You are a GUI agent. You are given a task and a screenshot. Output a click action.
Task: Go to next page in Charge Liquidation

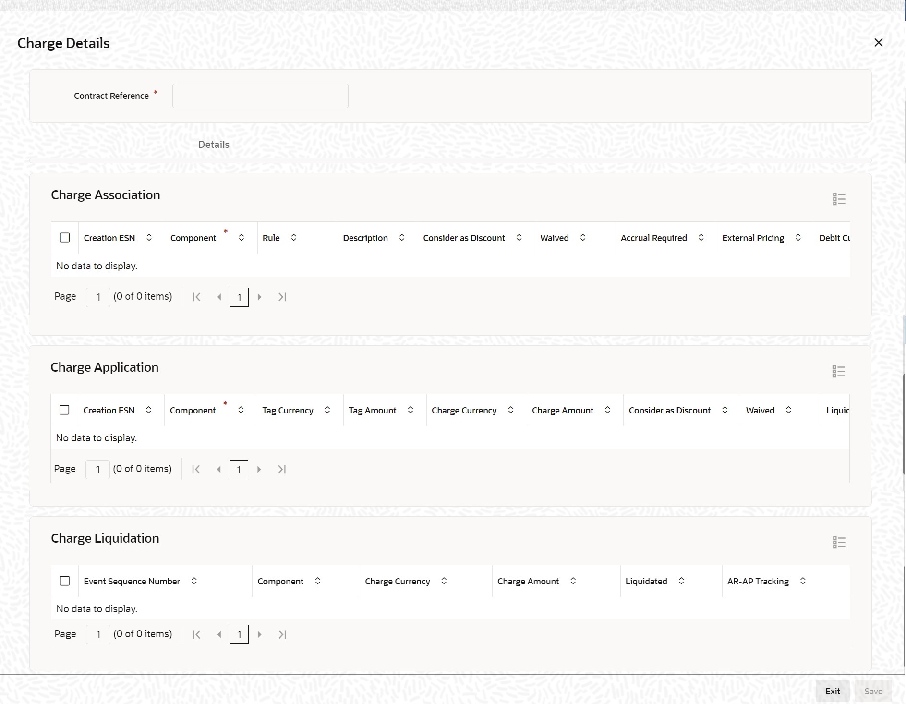pyautogui.click(x=260, y=634)
